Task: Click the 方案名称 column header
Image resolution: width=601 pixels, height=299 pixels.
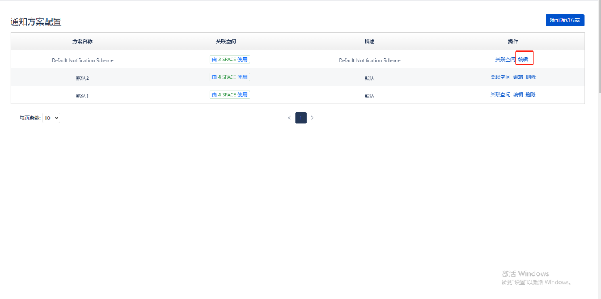Action: point(82,41)
